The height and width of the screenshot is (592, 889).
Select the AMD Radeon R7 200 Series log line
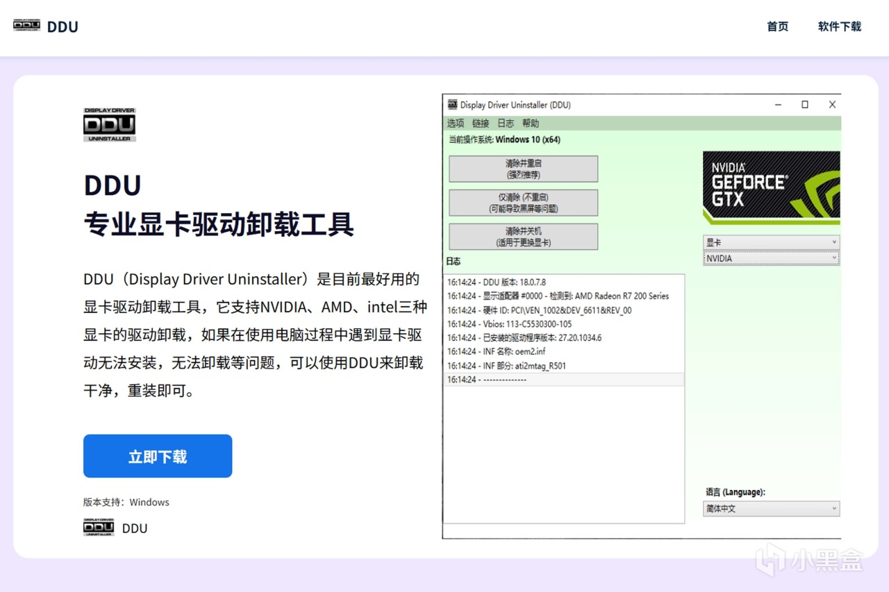click(564, 296)
